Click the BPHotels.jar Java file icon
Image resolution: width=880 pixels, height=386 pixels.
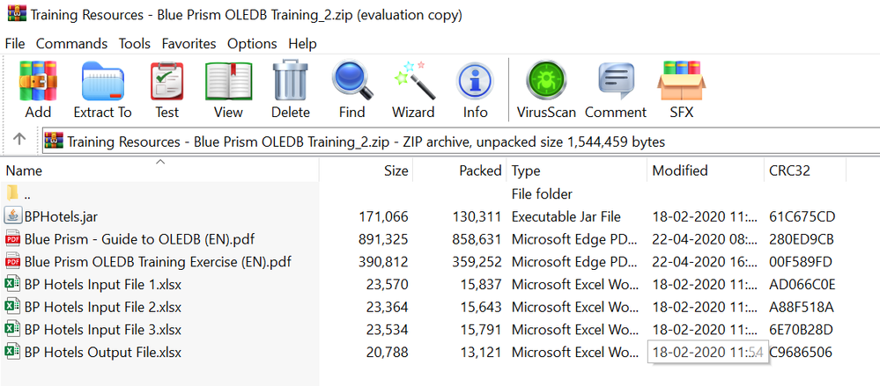12,216
